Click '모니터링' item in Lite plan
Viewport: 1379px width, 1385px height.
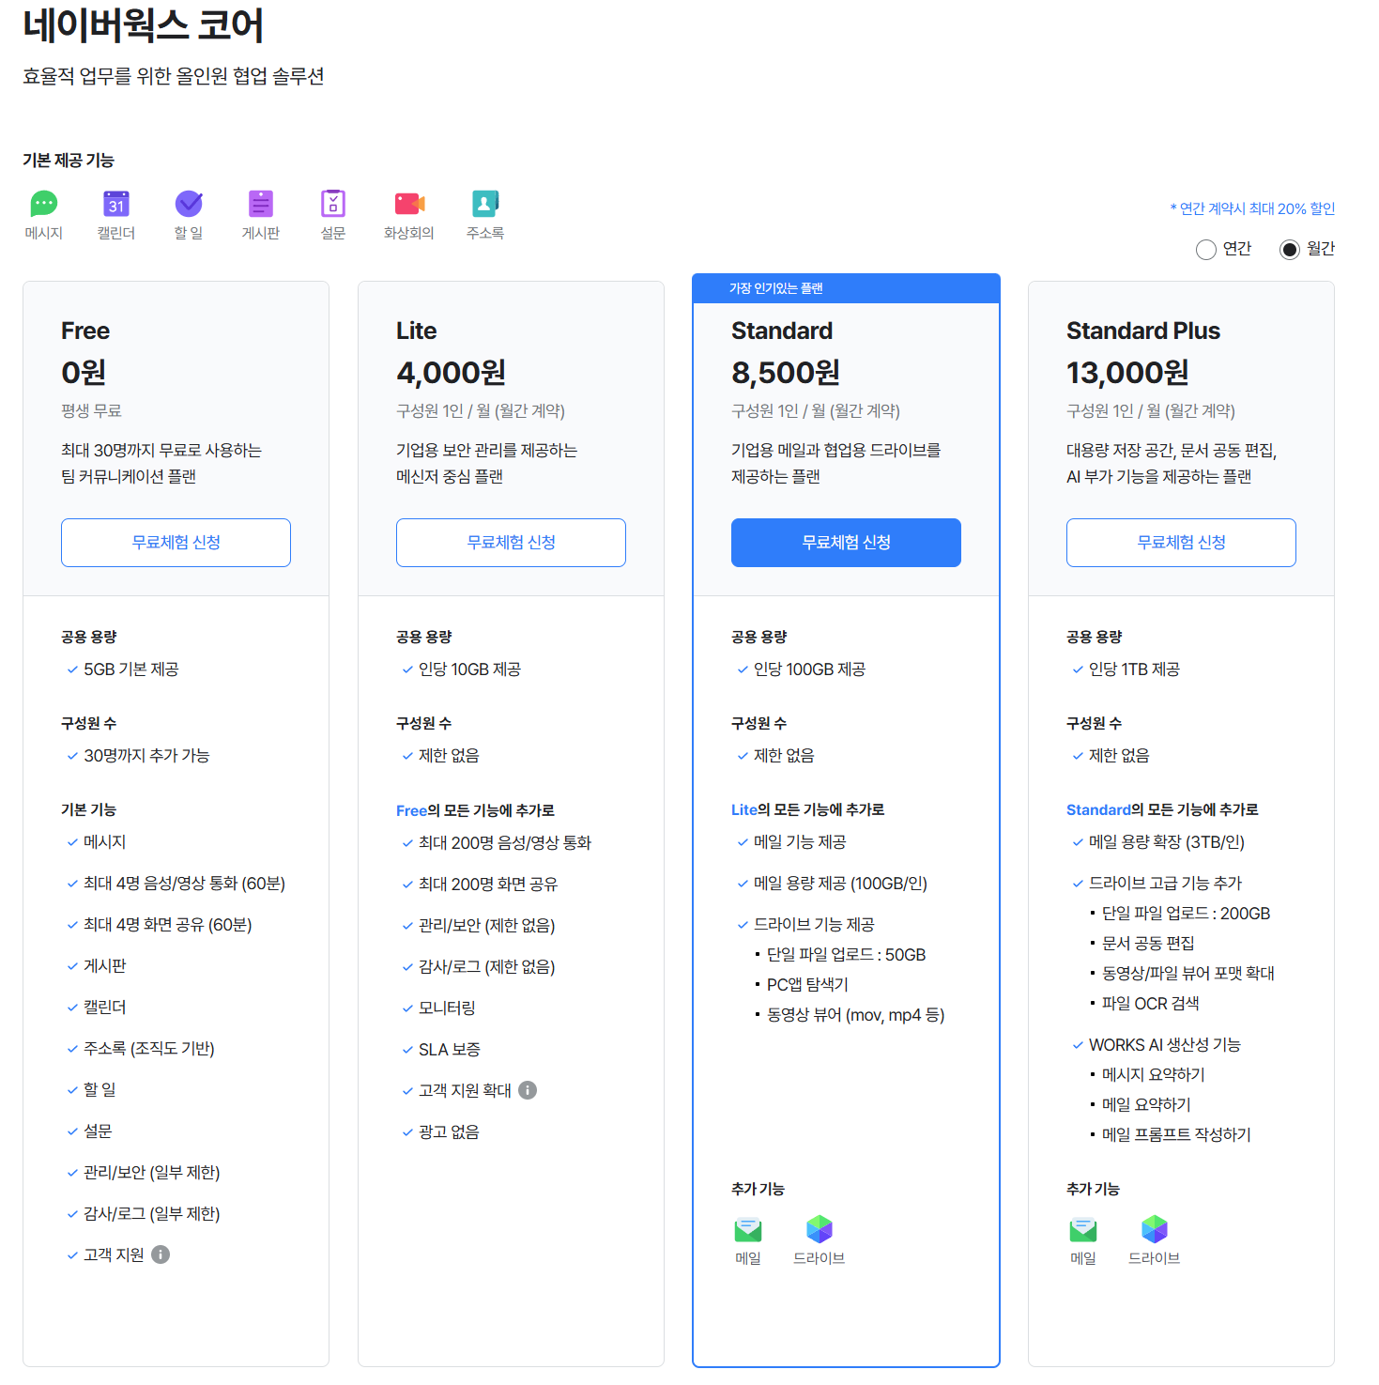(447, 1008)
